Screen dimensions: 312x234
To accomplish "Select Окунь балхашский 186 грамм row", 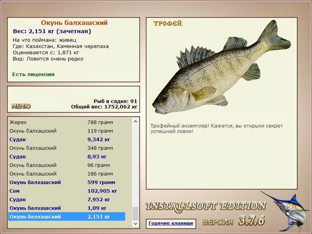I will coord(67,174).
